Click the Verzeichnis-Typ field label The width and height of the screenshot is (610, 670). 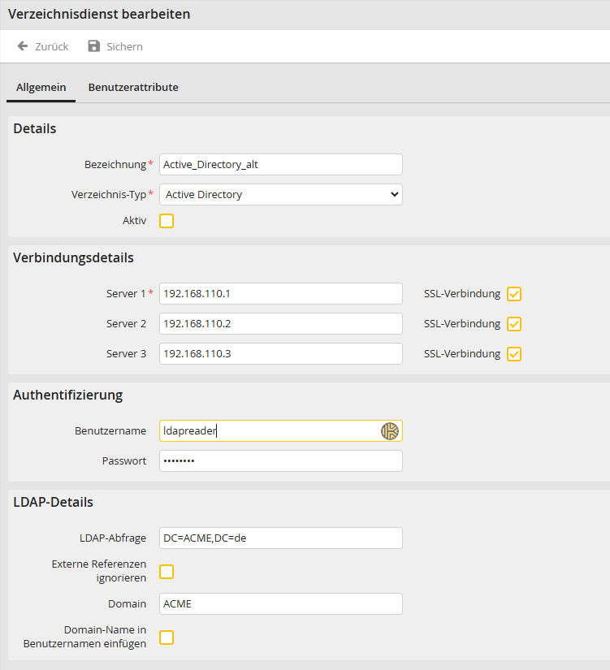coord(109,194)
